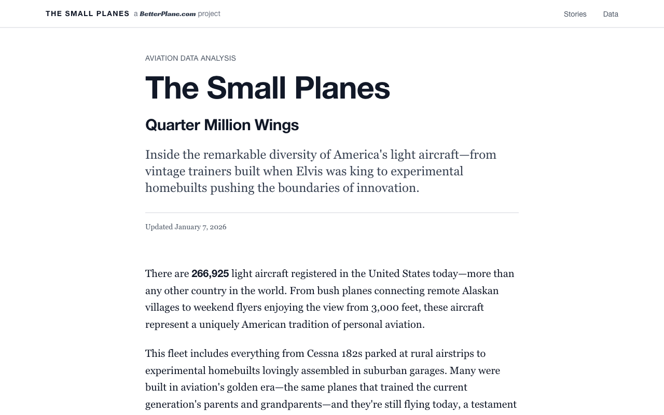
Task: Click the Updated January 7, 2026 date
Action: [186, 227]
